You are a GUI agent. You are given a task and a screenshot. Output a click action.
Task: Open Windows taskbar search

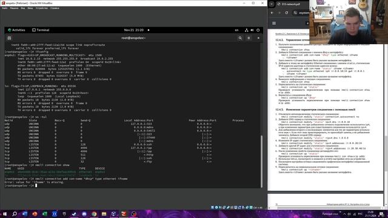click(15, 214)
